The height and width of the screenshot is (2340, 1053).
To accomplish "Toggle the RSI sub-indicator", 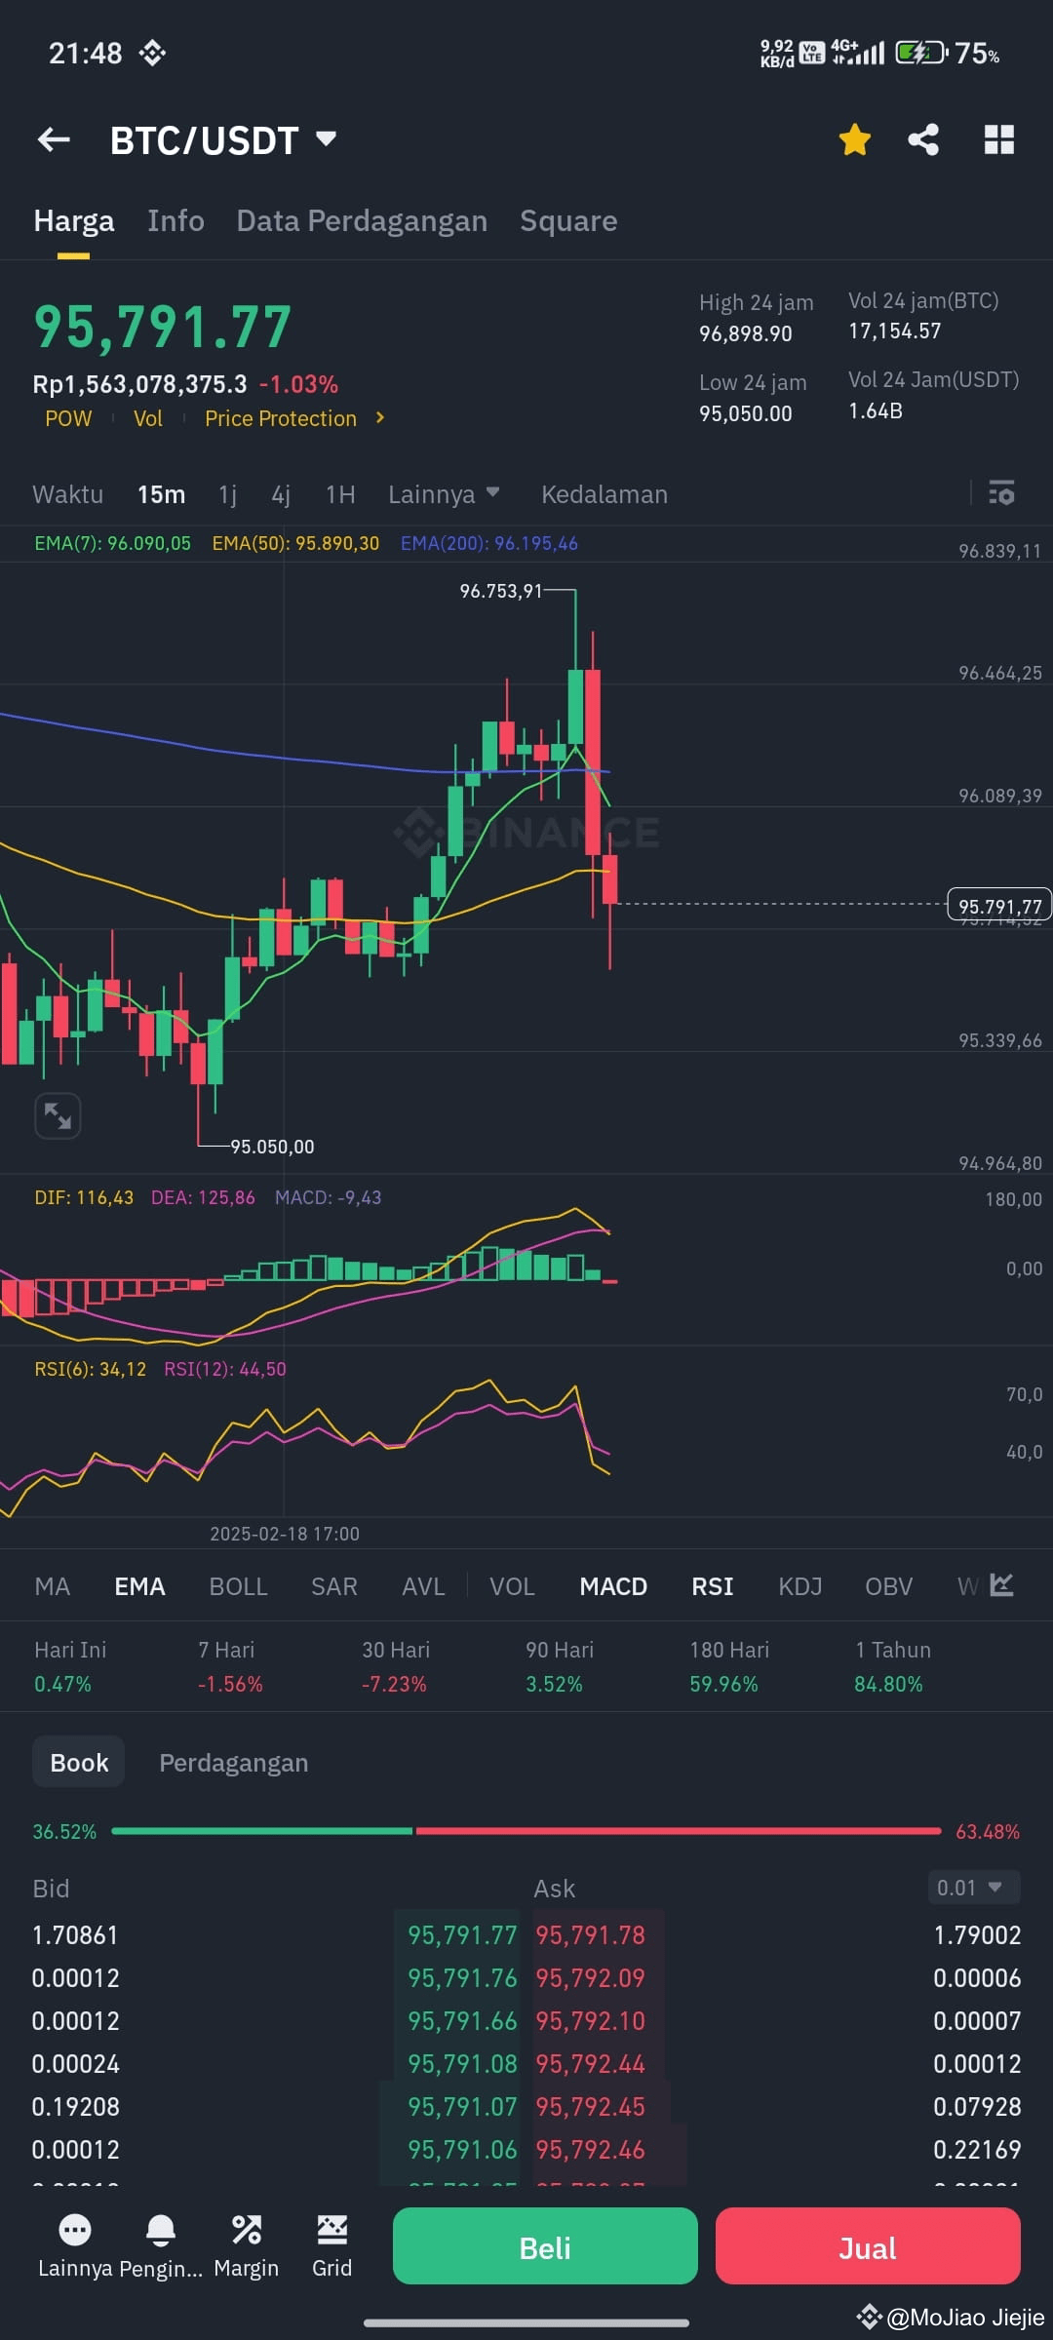I will [713, 1586].
